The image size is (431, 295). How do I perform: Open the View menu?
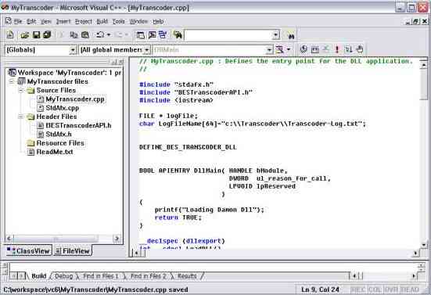tap(46, 21)
